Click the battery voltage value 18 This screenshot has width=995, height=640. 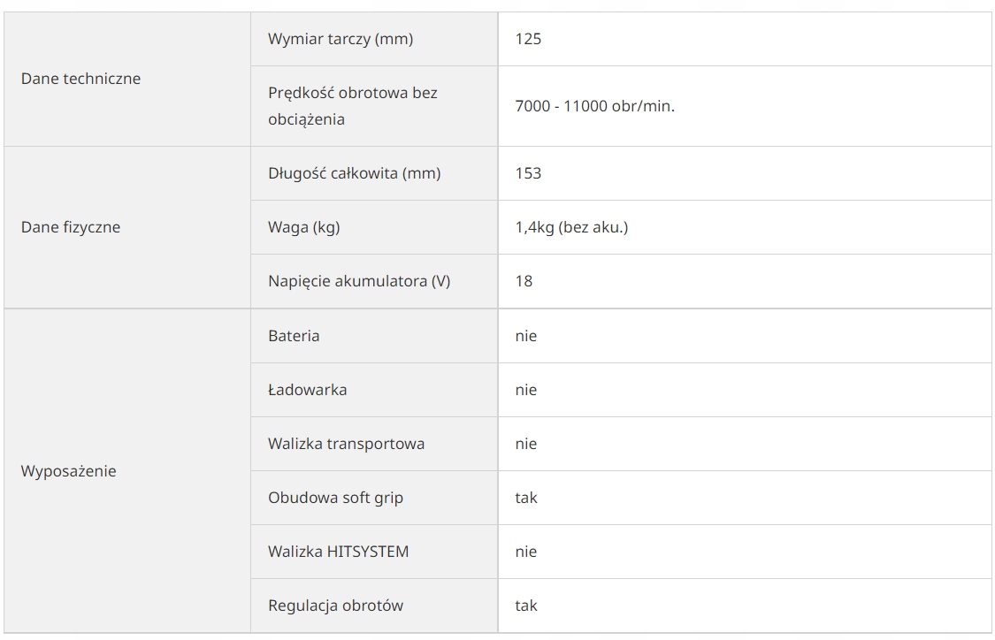click(524, 281)
